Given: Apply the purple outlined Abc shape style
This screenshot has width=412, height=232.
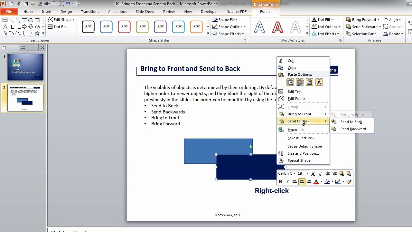Looking at the screenshot, I should pyautogui.click(x=160, y=27).
